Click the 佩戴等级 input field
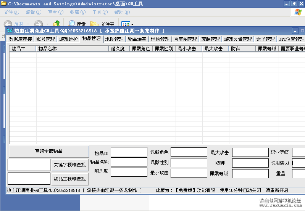This screenshot has width=305, height=211. point(250,174)
